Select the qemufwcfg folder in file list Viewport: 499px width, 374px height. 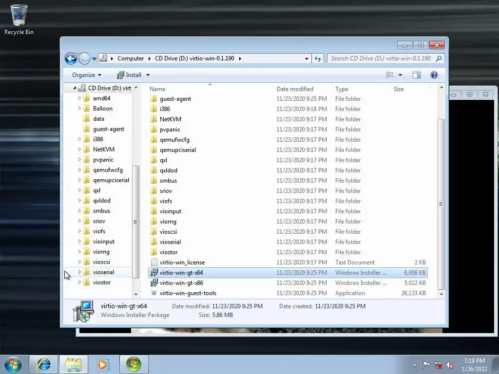tap(174, 140)
